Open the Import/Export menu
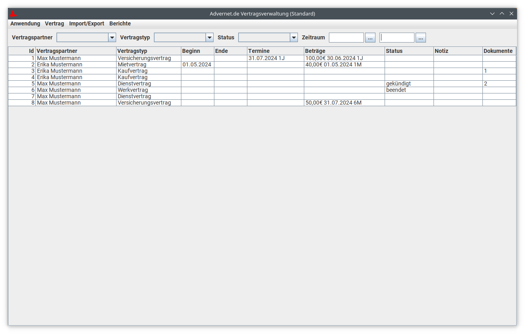This screenshot has height=334, width=525. point(87,23)
